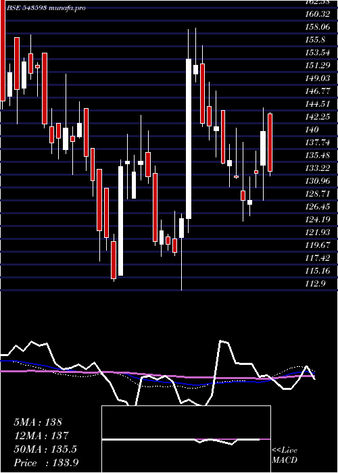Click the '50MA : 135.5' readout
The width and height of the screenshot is (338, 473).
coord(45,449)
